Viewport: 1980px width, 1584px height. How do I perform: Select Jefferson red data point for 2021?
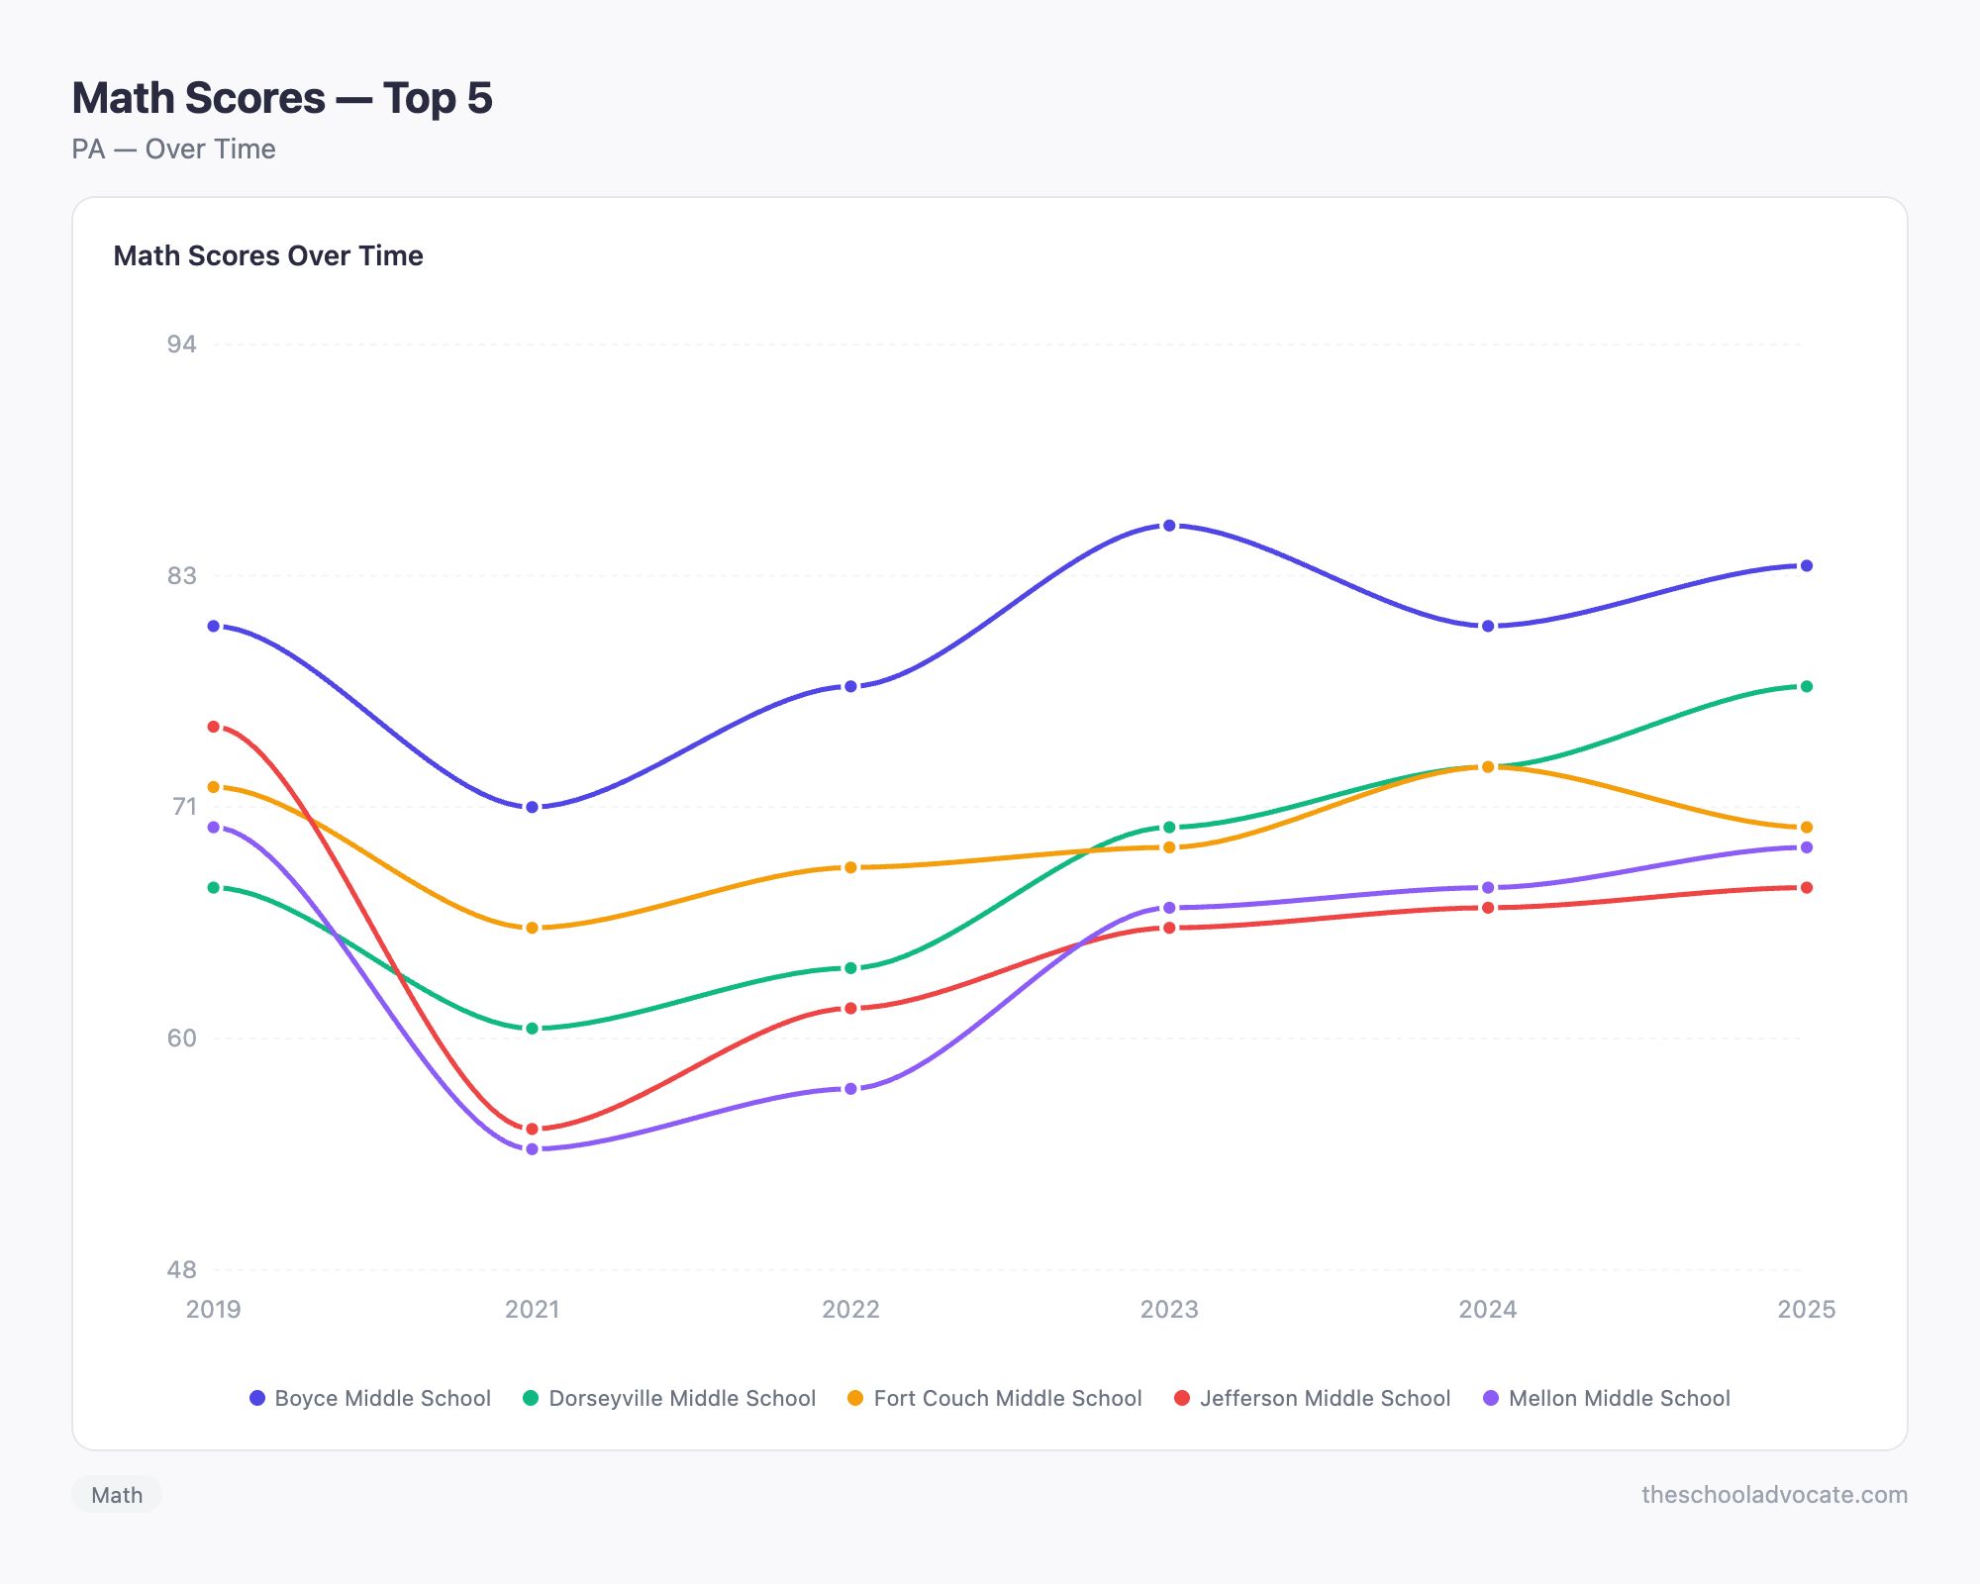coord(533,1129)
